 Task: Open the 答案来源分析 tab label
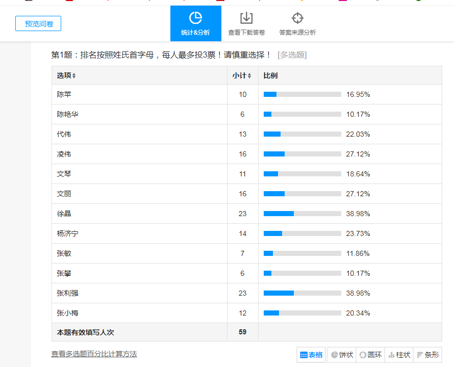click(297, 33)
